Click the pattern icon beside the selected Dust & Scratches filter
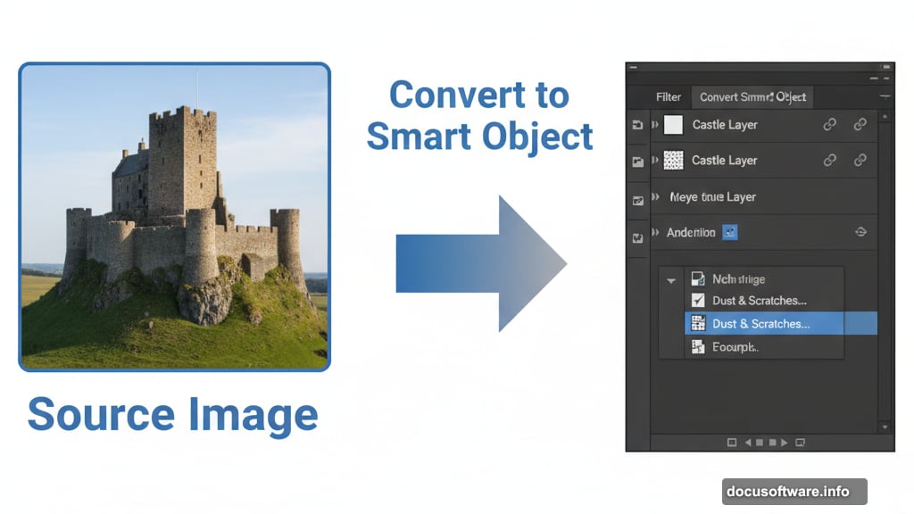Screen dimensions: 914x514 [x=698, y=323]
